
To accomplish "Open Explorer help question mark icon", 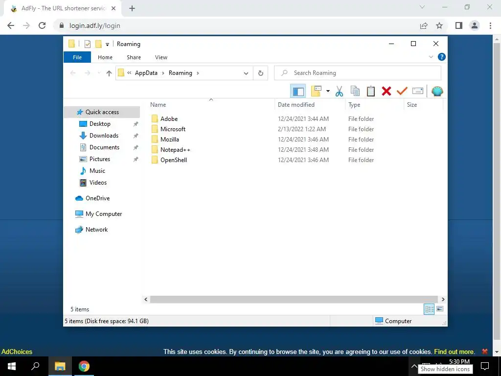I will click(x=442, y=57).
